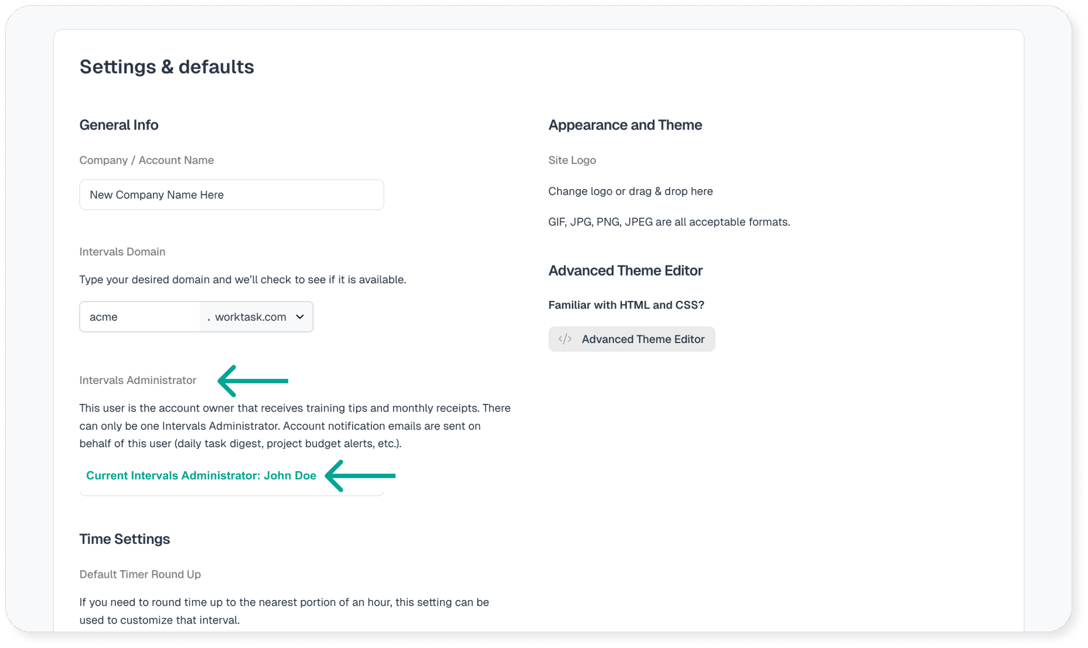Open Current Intervals Administrator: John Doe link
1088x648 pixels.
(x=201, y=475)
